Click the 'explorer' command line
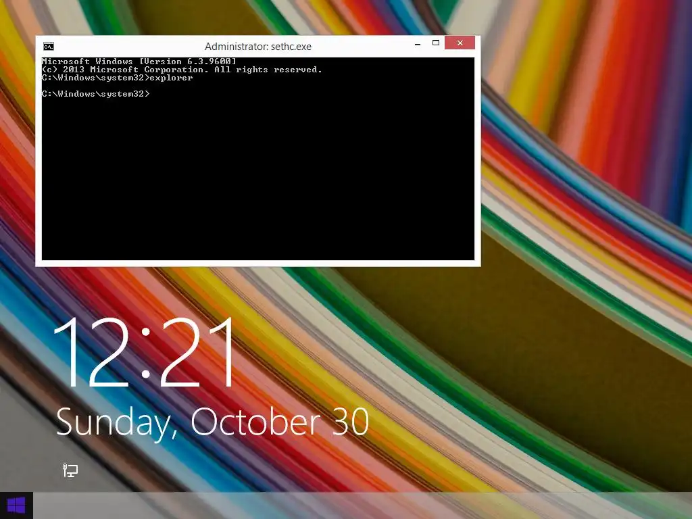 coord(118,78)
